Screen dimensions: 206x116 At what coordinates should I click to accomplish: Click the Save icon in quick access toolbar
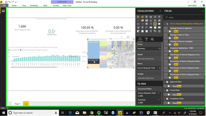tap(6, 2)
